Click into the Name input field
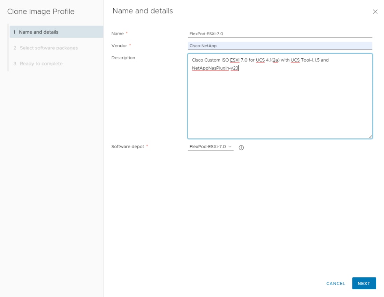Screen dimensions: 384x297 [280, 34]
